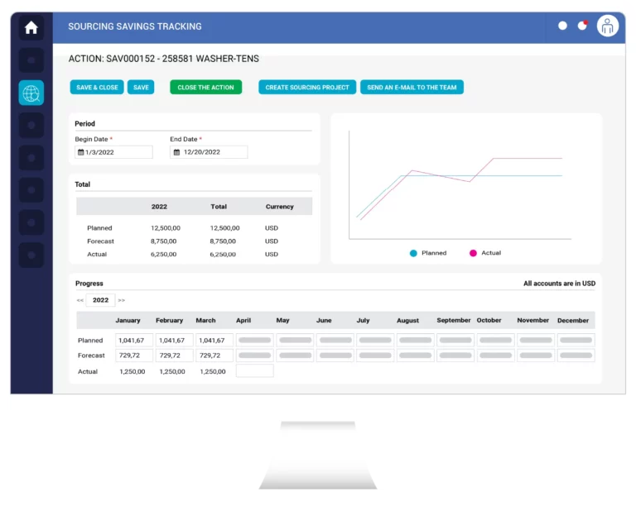Select Actual 2022 value 6,250,00
The height and width of the screenshot is (506, 636).
(163, 254)
